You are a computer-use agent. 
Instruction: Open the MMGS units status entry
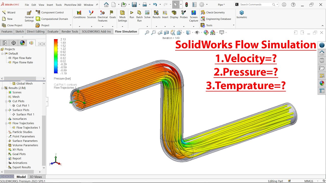tap(309, 181)
